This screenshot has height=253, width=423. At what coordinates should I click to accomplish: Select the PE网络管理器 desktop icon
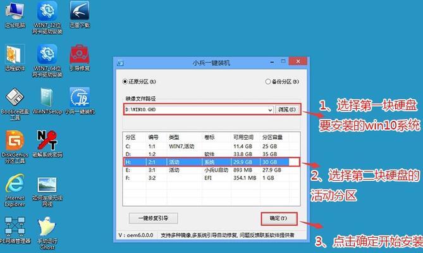(15, 230)
